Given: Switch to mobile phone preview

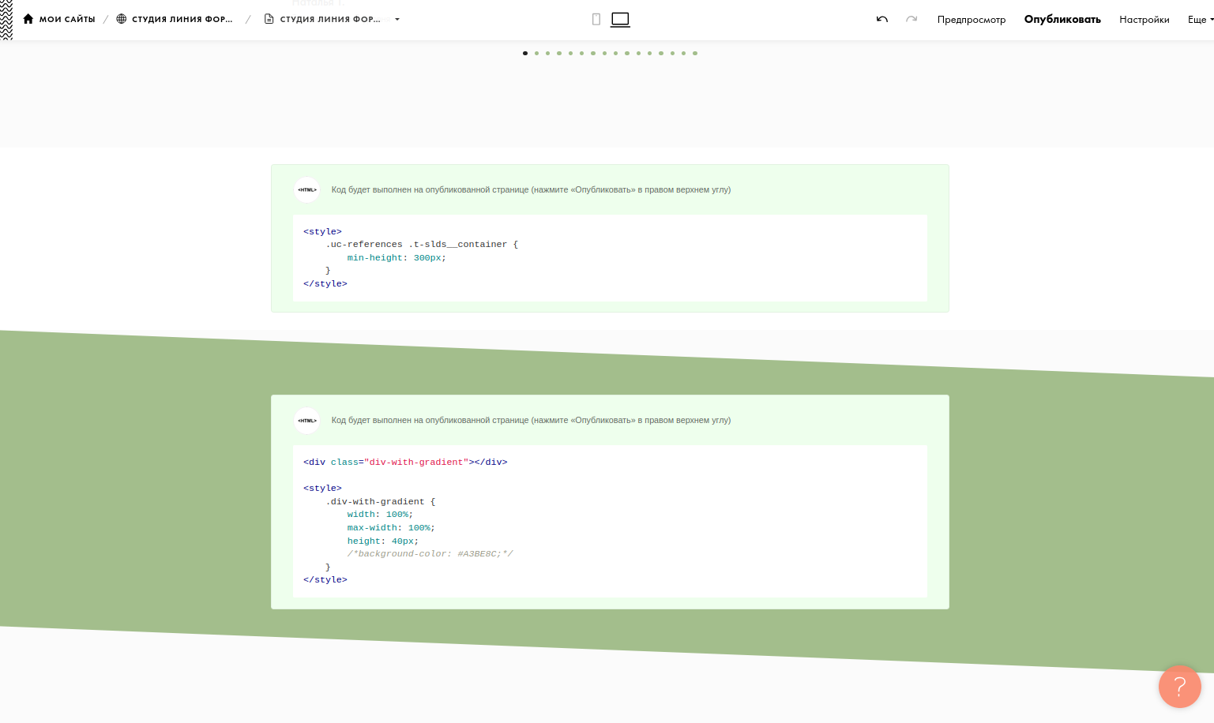Looking at the screenshot, I should tap(596, 19).
